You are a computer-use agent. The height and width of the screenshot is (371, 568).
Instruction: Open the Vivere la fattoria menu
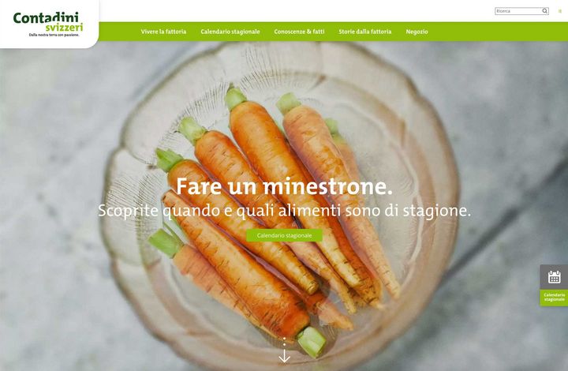pyautogui.click(x=163, y=32)
